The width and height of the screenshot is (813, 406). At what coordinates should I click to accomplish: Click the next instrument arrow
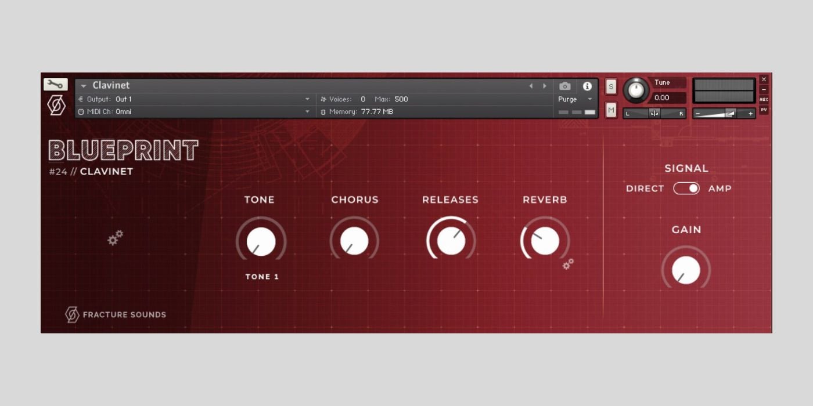click(x=545, y=85)
